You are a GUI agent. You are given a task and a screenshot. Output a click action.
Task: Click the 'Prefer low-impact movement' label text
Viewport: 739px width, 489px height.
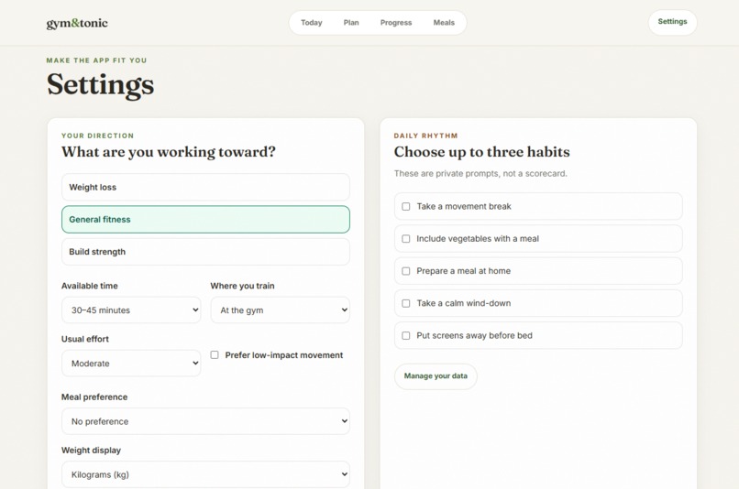[x=283, y=355]
